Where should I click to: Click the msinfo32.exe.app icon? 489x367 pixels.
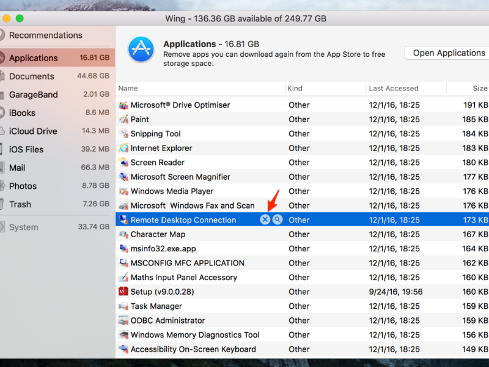(123, 249)
